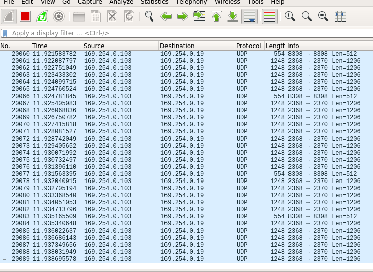
Task: Zoom out the main window text
Action: 306,16
